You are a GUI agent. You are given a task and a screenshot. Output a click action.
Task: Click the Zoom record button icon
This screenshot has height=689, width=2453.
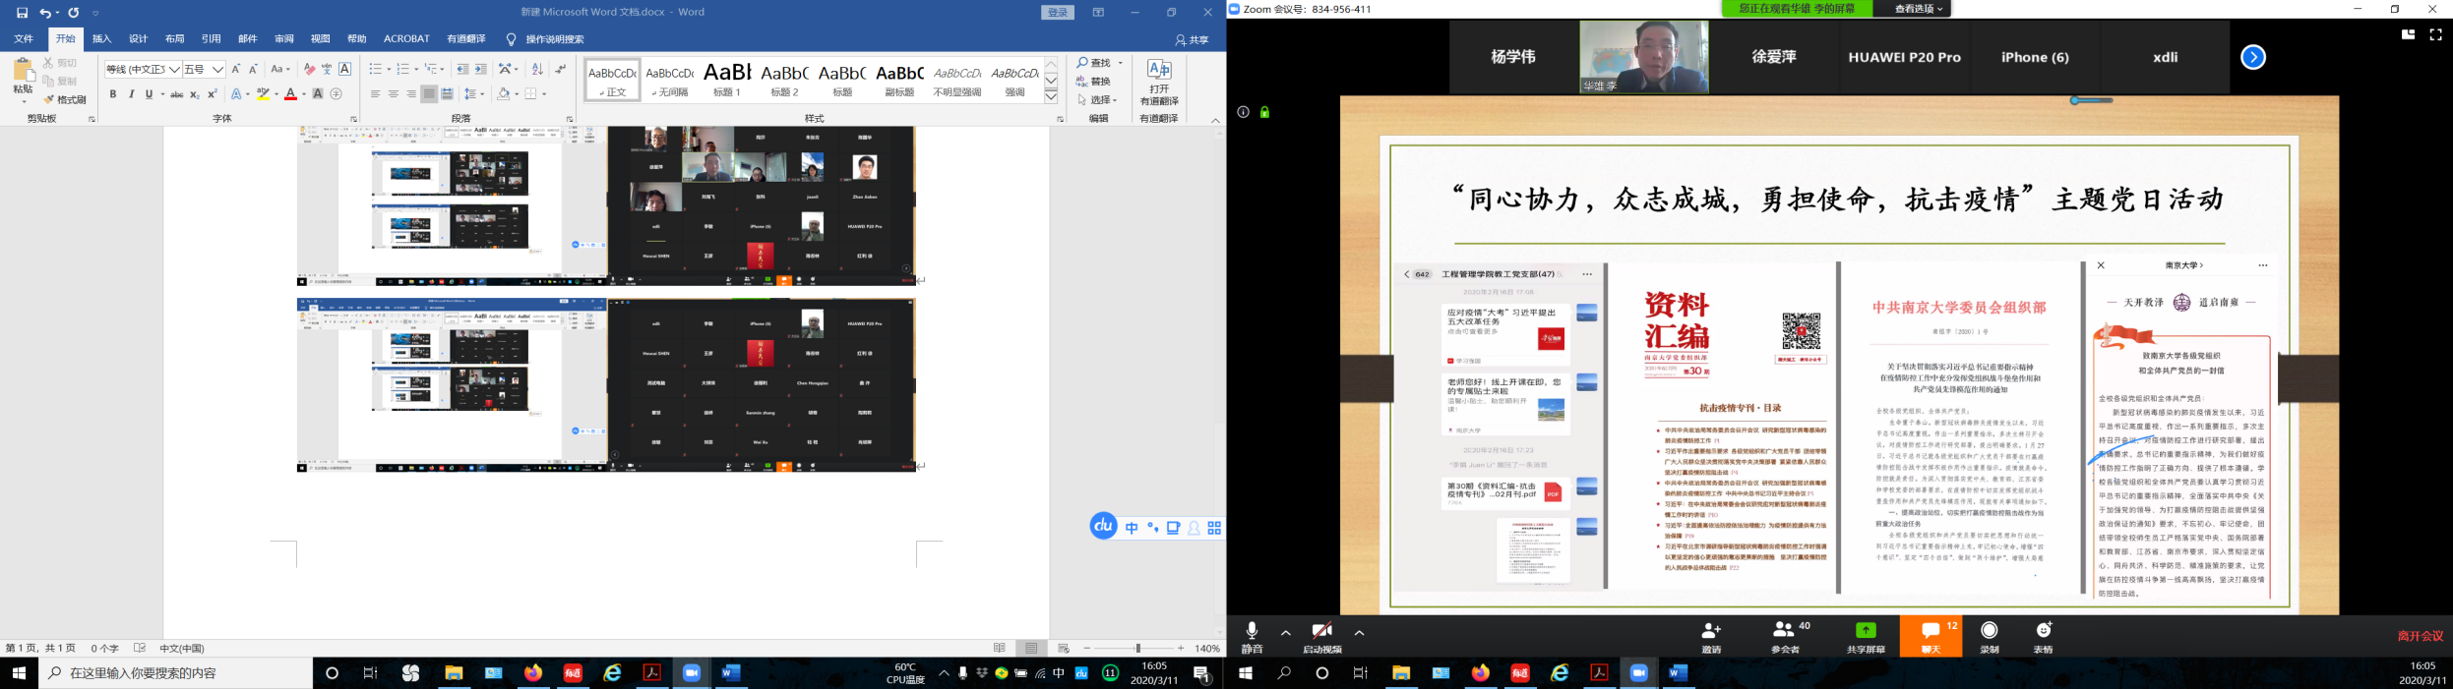tap(1990, 635)
